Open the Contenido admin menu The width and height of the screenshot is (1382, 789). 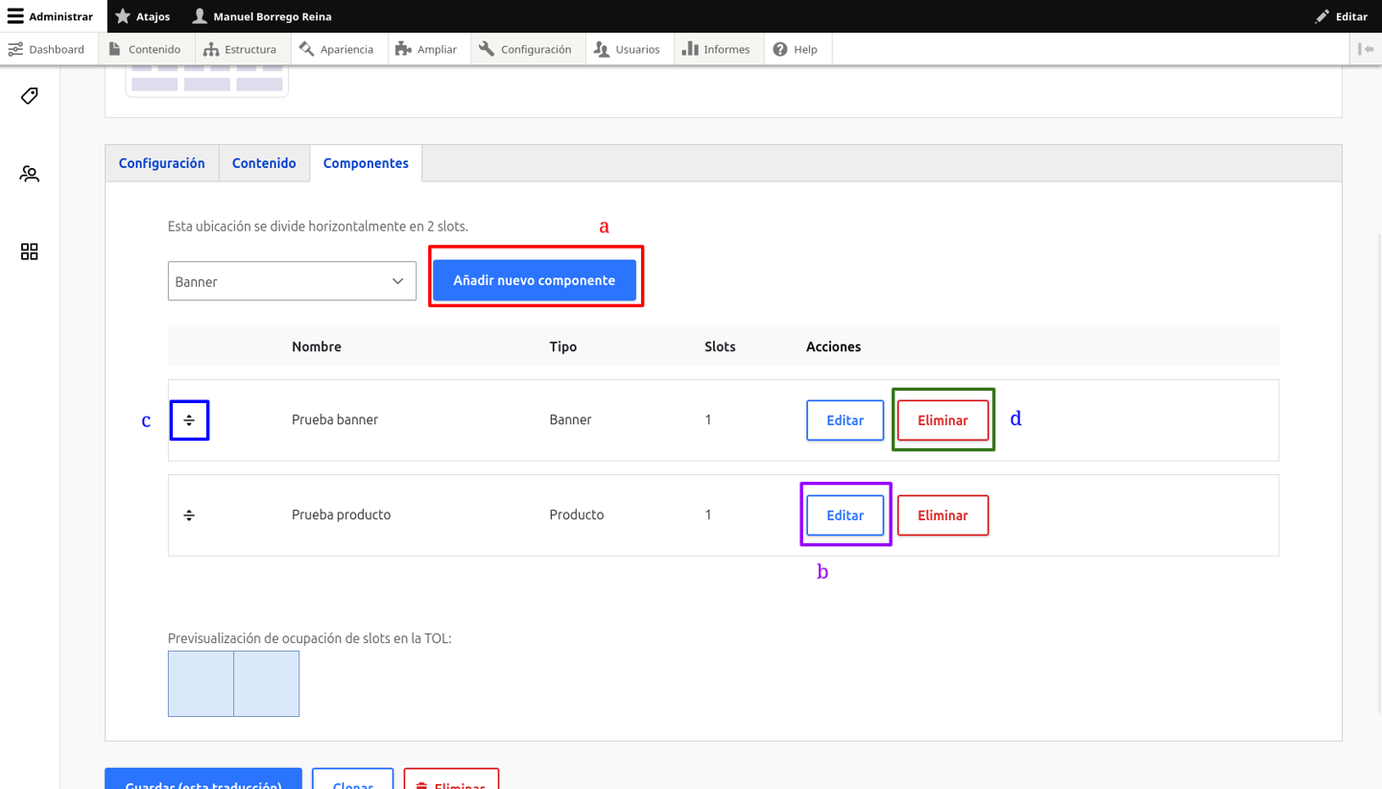144,49
